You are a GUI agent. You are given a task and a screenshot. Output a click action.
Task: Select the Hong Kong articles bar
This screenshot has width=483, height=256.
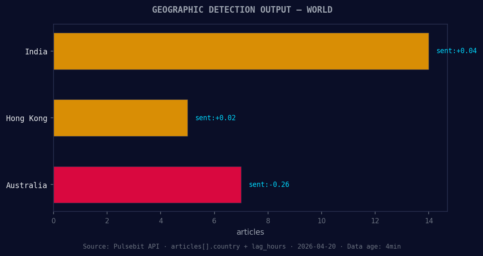point(121,118)
